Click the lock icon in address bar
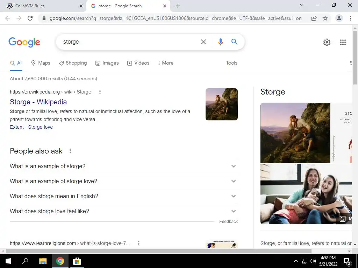 click(44, 18)
